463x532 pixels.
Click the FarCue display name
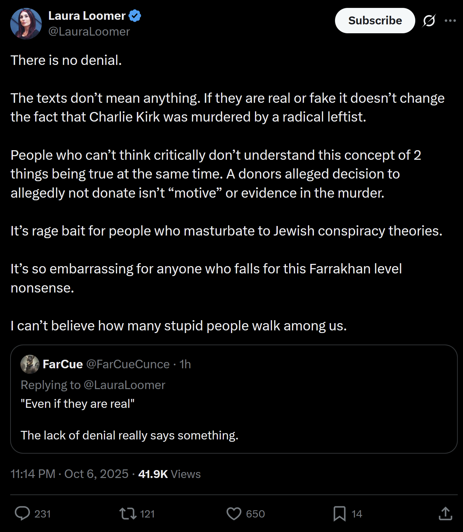click(63, 364)
